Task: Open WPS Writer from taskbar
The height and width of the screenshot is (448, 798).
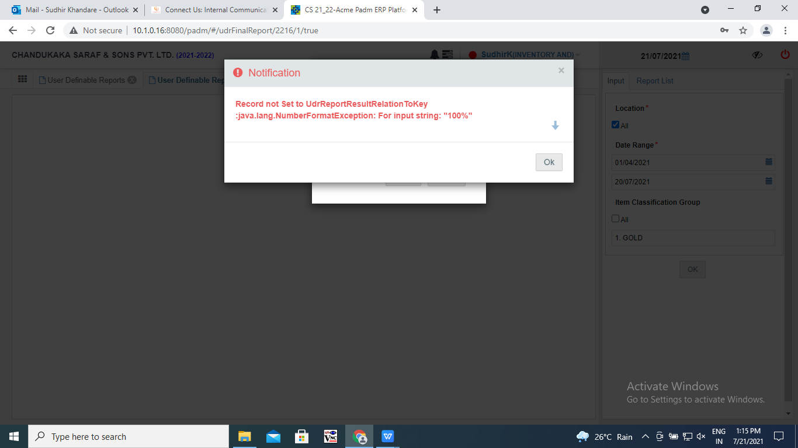Action: click(x=388, y=436)
